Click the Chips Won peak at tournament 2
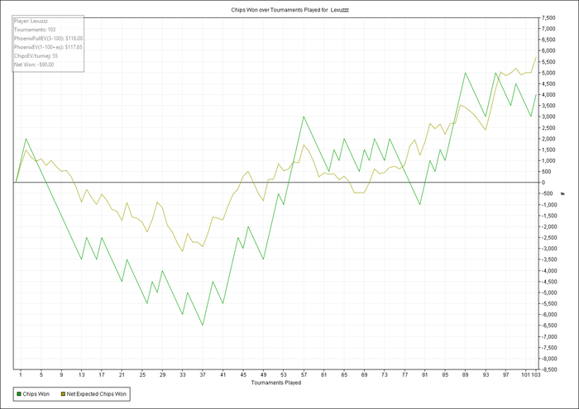The width and height of the screenshot is (579, 409). pos(26,139)
